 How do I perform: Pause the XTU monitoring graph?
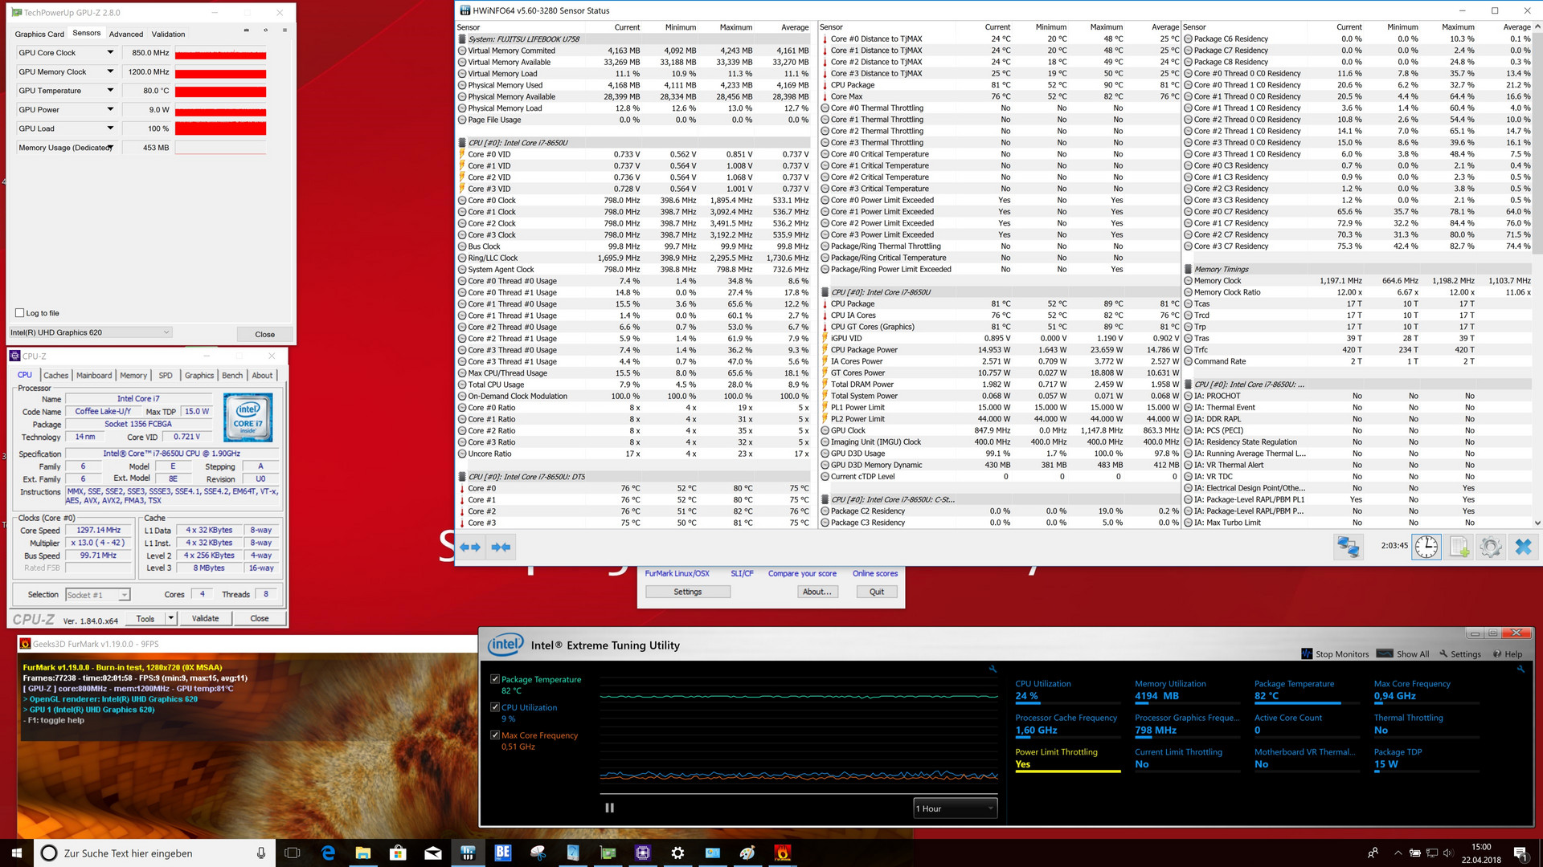(609, 808)
